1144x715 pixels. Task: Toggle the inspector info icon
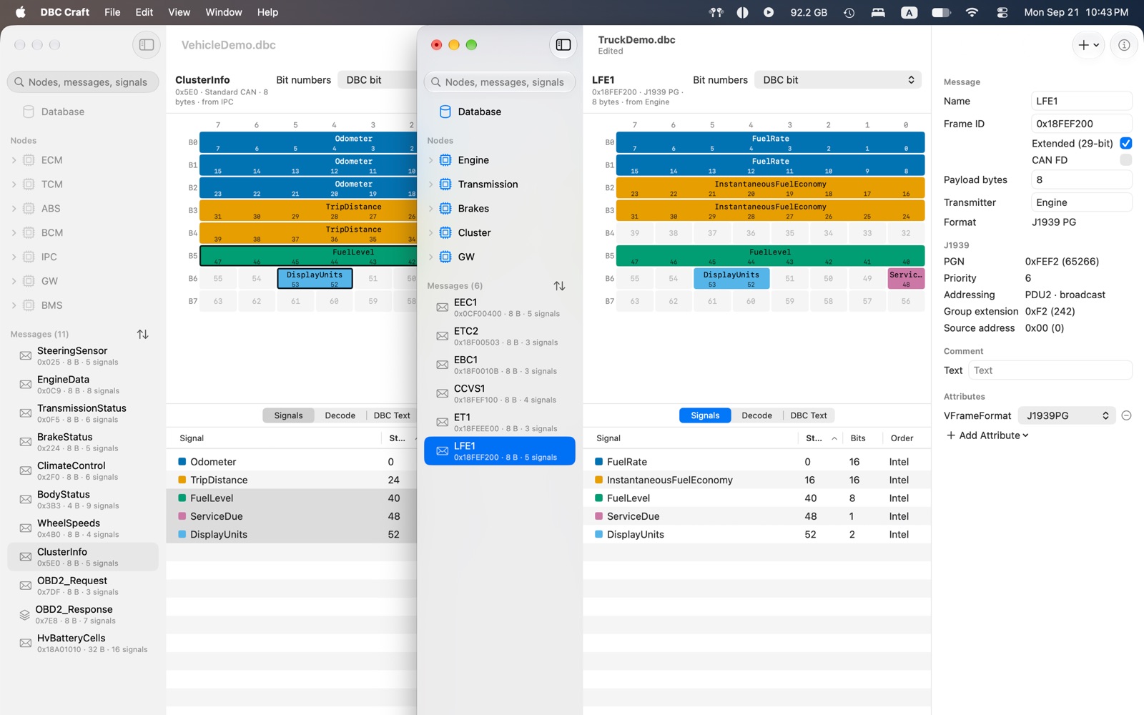(1124, 45)
